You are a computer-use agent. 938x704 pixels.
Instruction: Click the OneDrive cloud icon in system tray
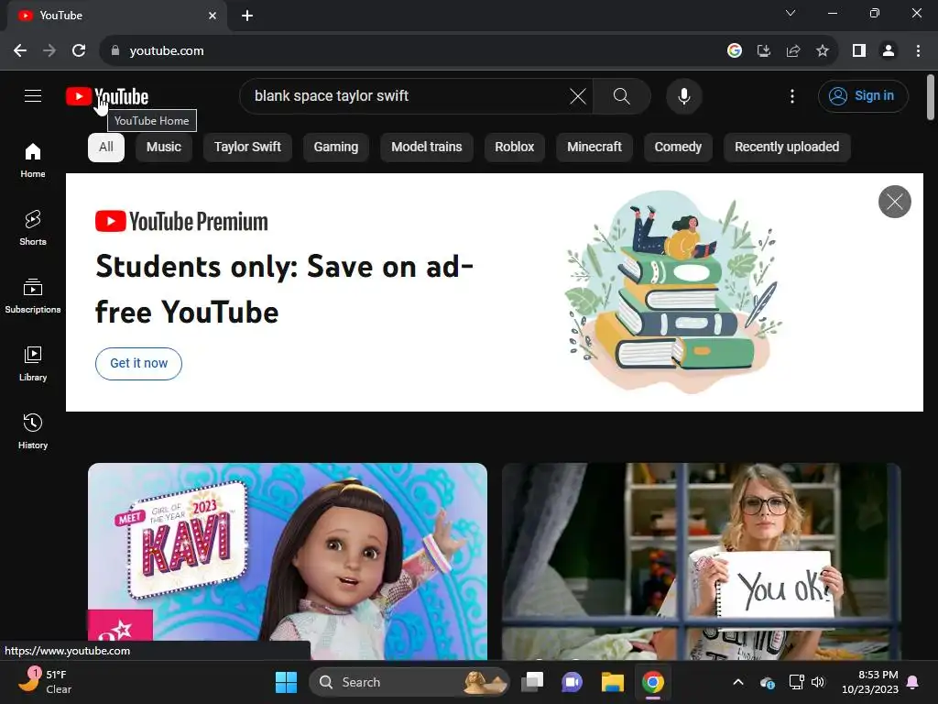[x=768, y=682]
